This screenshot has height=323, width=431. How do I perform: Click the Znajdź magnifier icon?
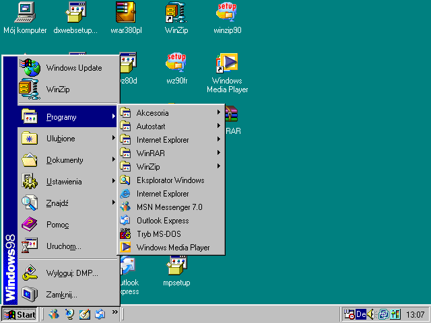pos(30,203)
